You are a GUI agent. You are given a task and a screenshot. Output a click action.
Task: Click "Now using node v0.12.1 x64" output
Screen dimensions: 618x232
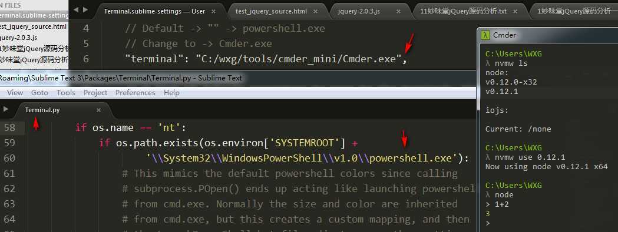pos(547,167)
